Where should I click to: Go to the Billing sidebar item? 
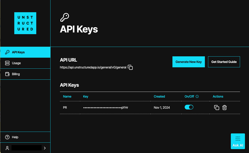(25, 74)
